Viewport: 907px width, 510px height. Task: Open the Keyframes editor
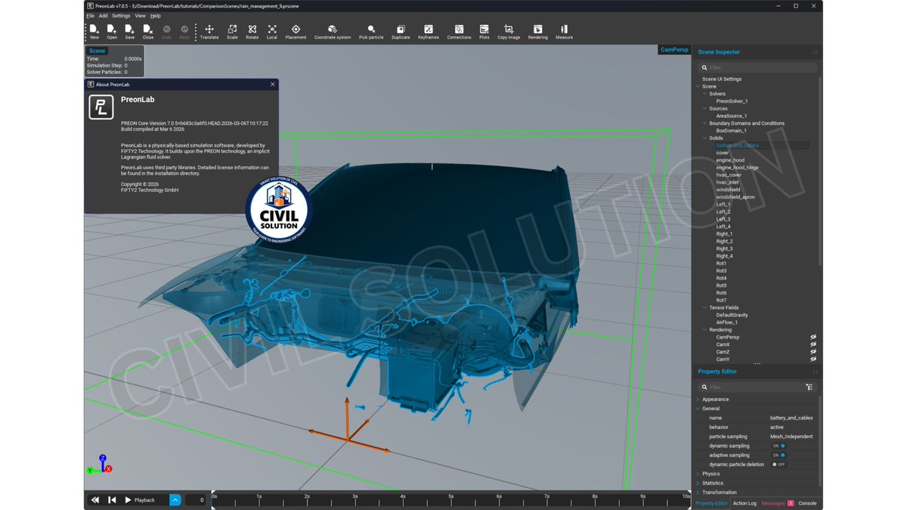click(x=429, y=32)
